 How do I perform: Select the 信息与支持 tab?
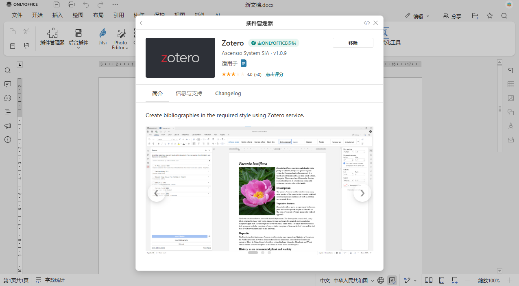coord(189,93)
